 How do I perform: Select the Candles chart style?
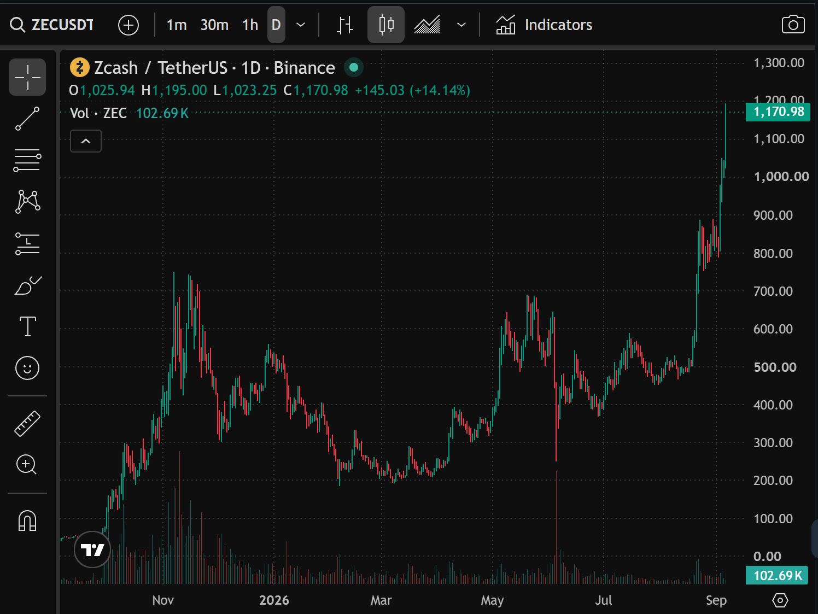click(x=386, y=25)
